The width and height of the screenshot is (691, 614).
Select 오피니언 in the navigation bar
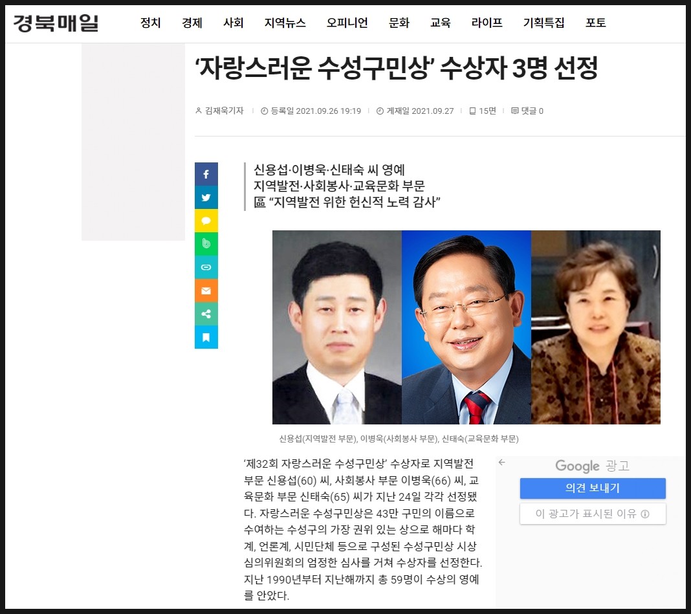(347, 23)
